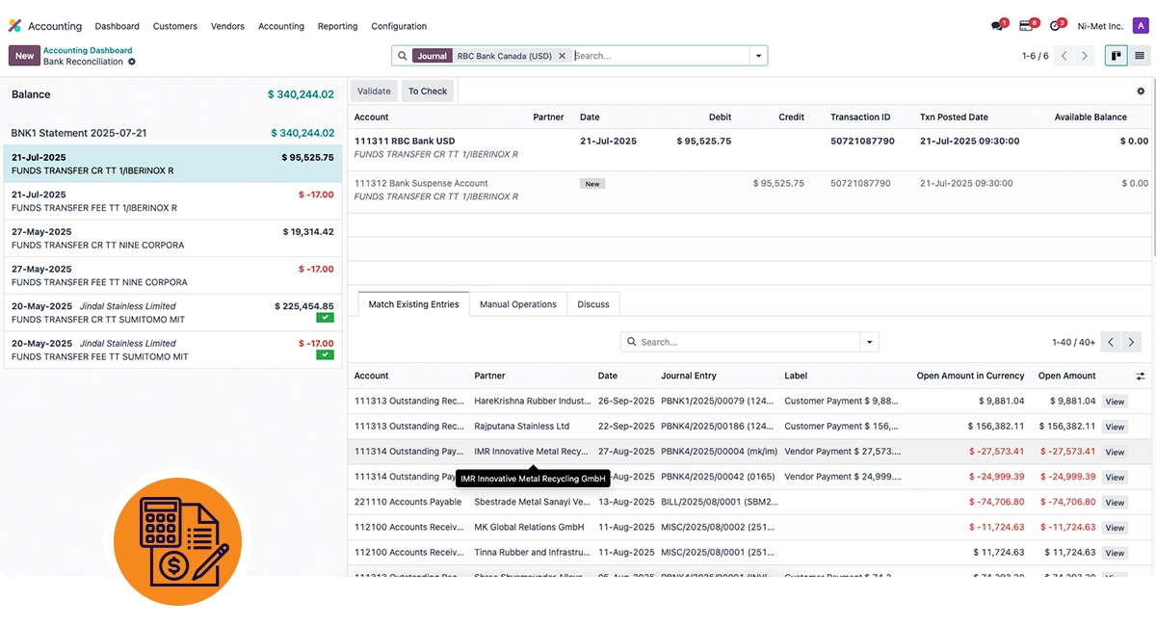Open the Ni-Met Inc. company switcher
Screen dimensions: 1156x626
(x=1100, y=26)
